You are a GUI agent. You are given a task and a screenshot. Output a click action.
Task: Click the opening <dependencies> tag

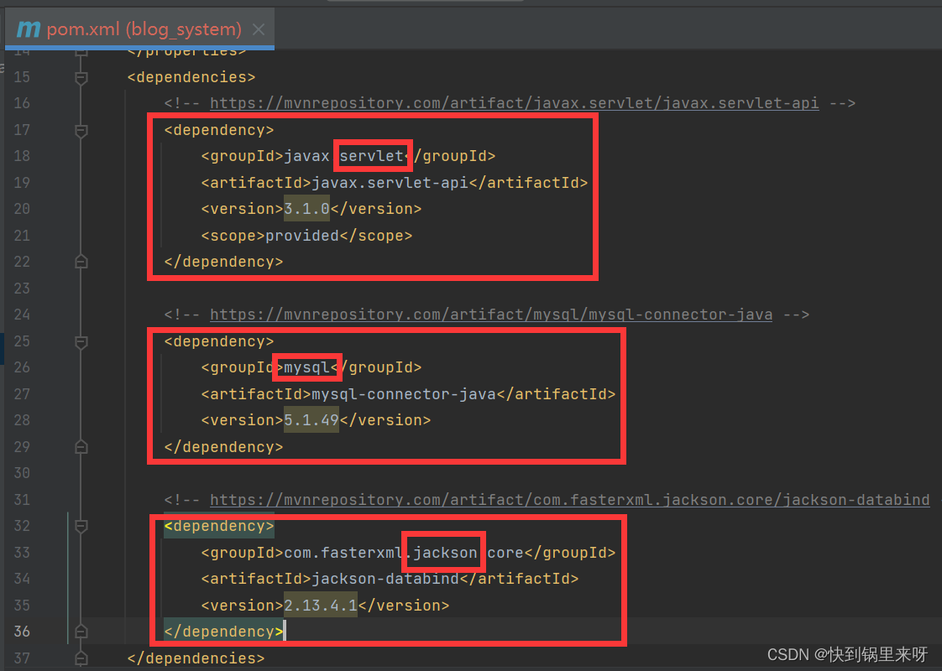191,77
